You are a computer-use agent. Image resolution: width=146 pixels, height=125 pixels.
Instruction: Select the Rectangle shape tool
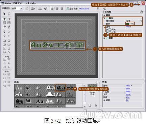tap(4, 41)
